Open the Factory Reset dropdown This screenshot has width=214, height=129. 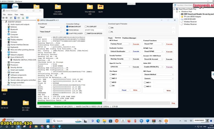120,44
